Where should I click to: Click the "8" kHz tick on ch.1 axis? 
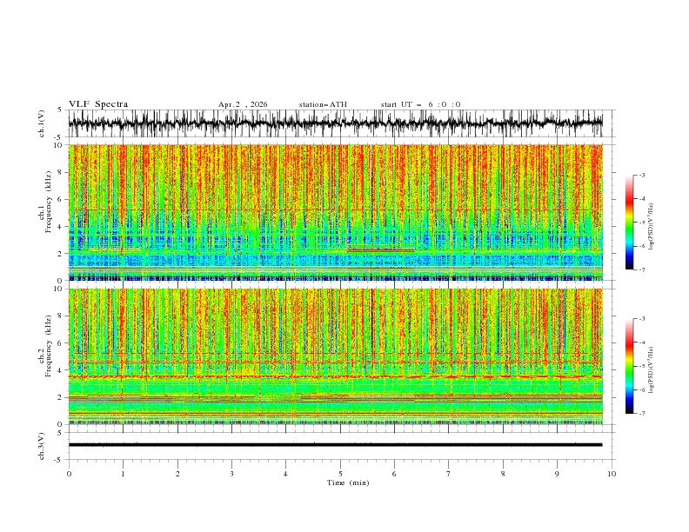(x=60, y=172)
